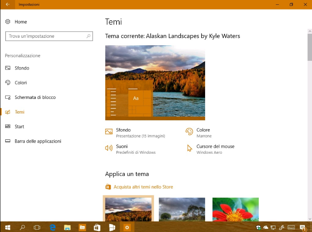Click the Suoni speaker icon

[109, 148]
